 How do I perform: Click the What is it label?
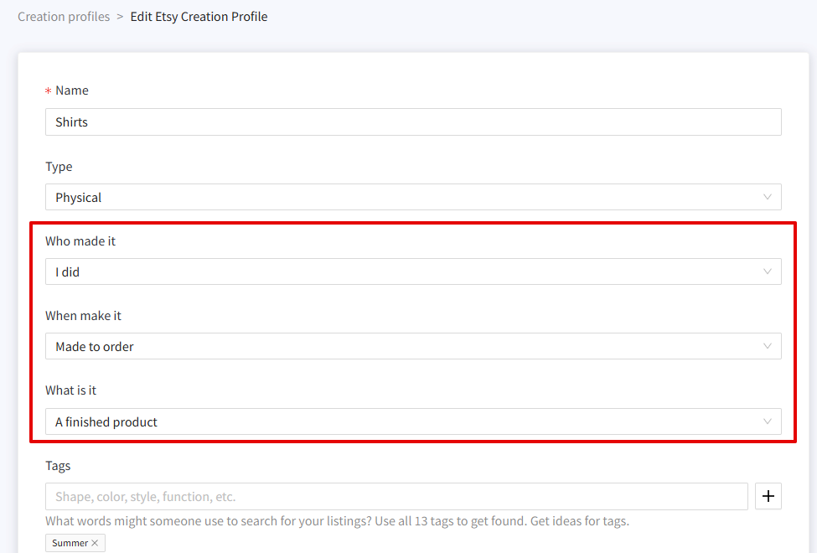tap(71, 390)
